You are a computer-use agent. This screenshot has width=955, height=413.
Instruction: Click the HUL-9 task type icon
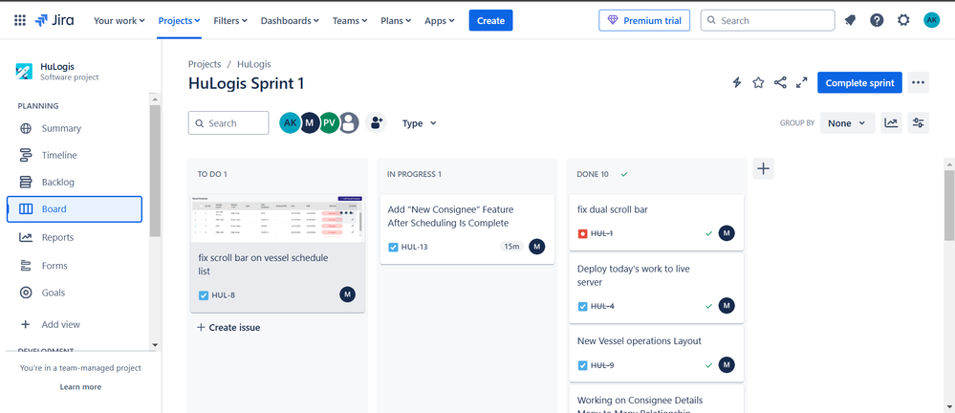point(582,365)
